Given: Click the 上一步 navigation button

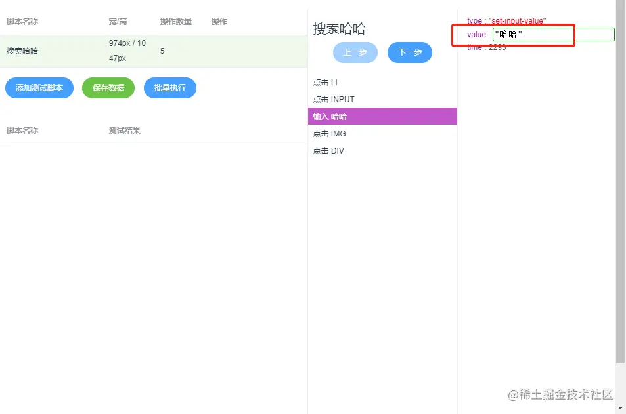Looking at the screenshot, I should [x=355, y=53].
